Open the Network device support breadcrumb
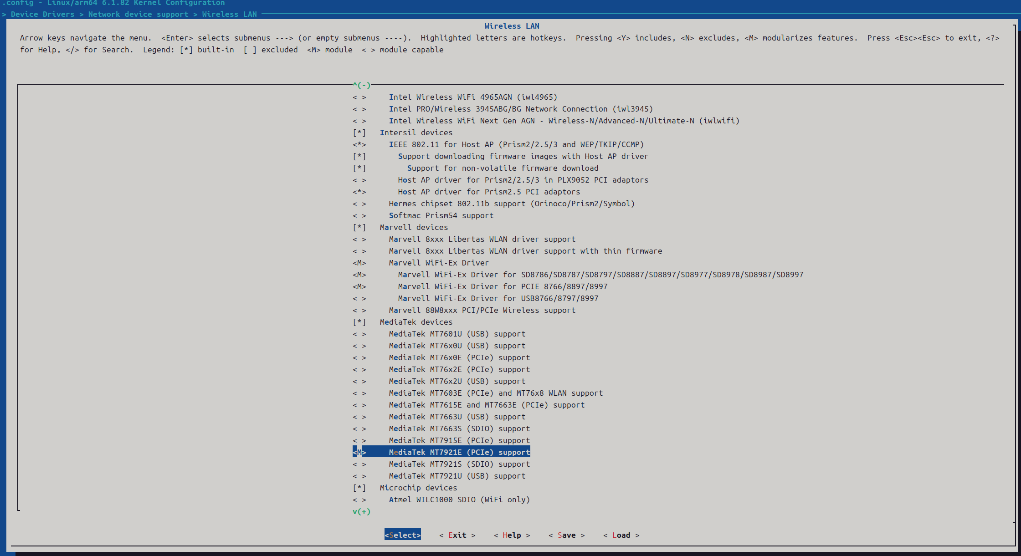 point(138,14)
